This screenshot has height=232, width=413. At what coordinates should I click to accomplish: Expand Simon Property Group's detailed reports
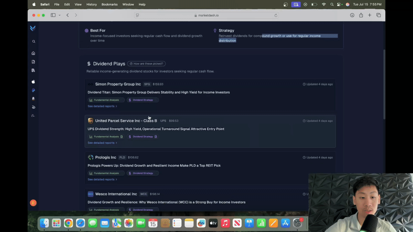[102, 106]
